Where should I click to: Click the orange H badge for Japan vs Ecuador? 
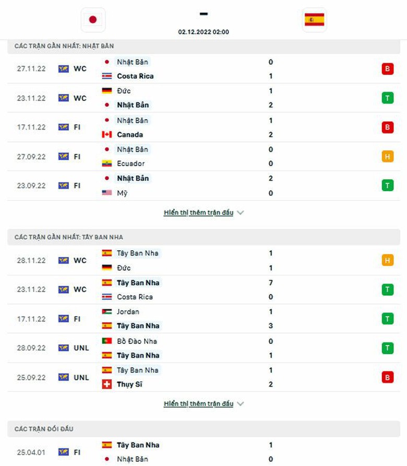(x=387, y=156)
